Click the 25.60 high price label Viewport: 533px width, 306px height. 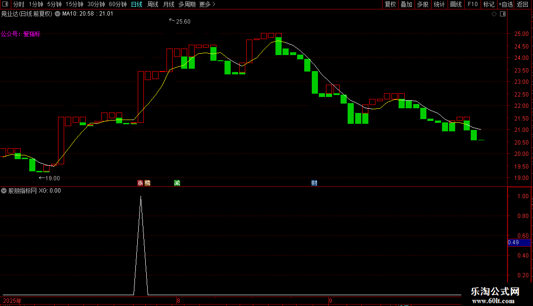pyautogui.click(x=183, y=21)
